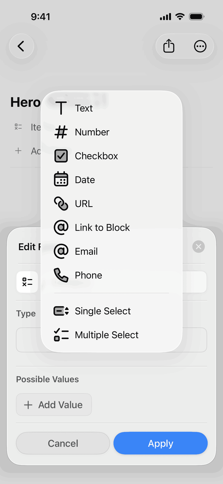Open the share sheet icon

click(x=169, y=46)
